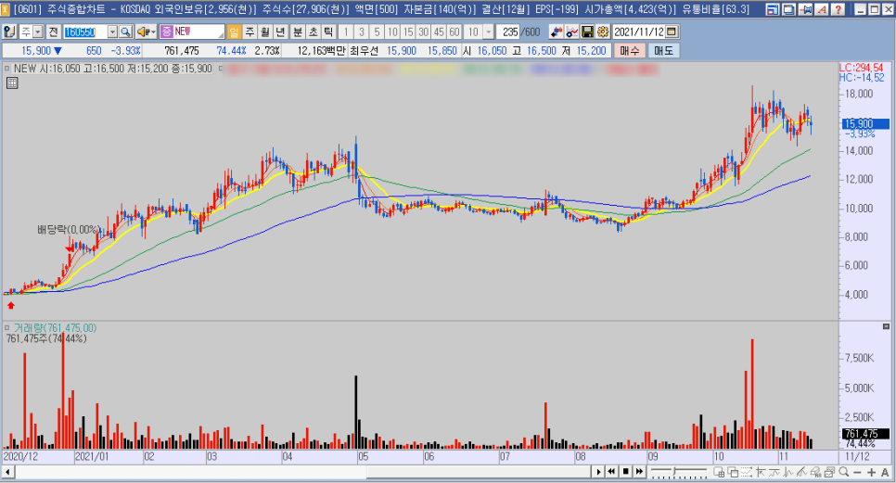Click the overlapping windows icon at bottom
Image resolution: width=896 pixels, height=483 pixels.
[733, 472]
